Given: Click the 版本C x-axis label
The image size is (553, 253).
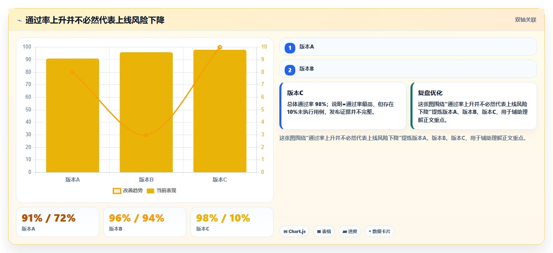Looking at the screenshot, I should coord(220,180).
